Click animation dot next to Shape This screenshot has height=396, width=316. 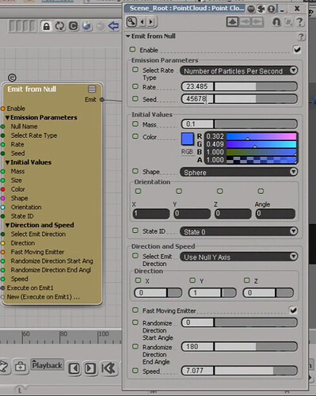point(135,171)
